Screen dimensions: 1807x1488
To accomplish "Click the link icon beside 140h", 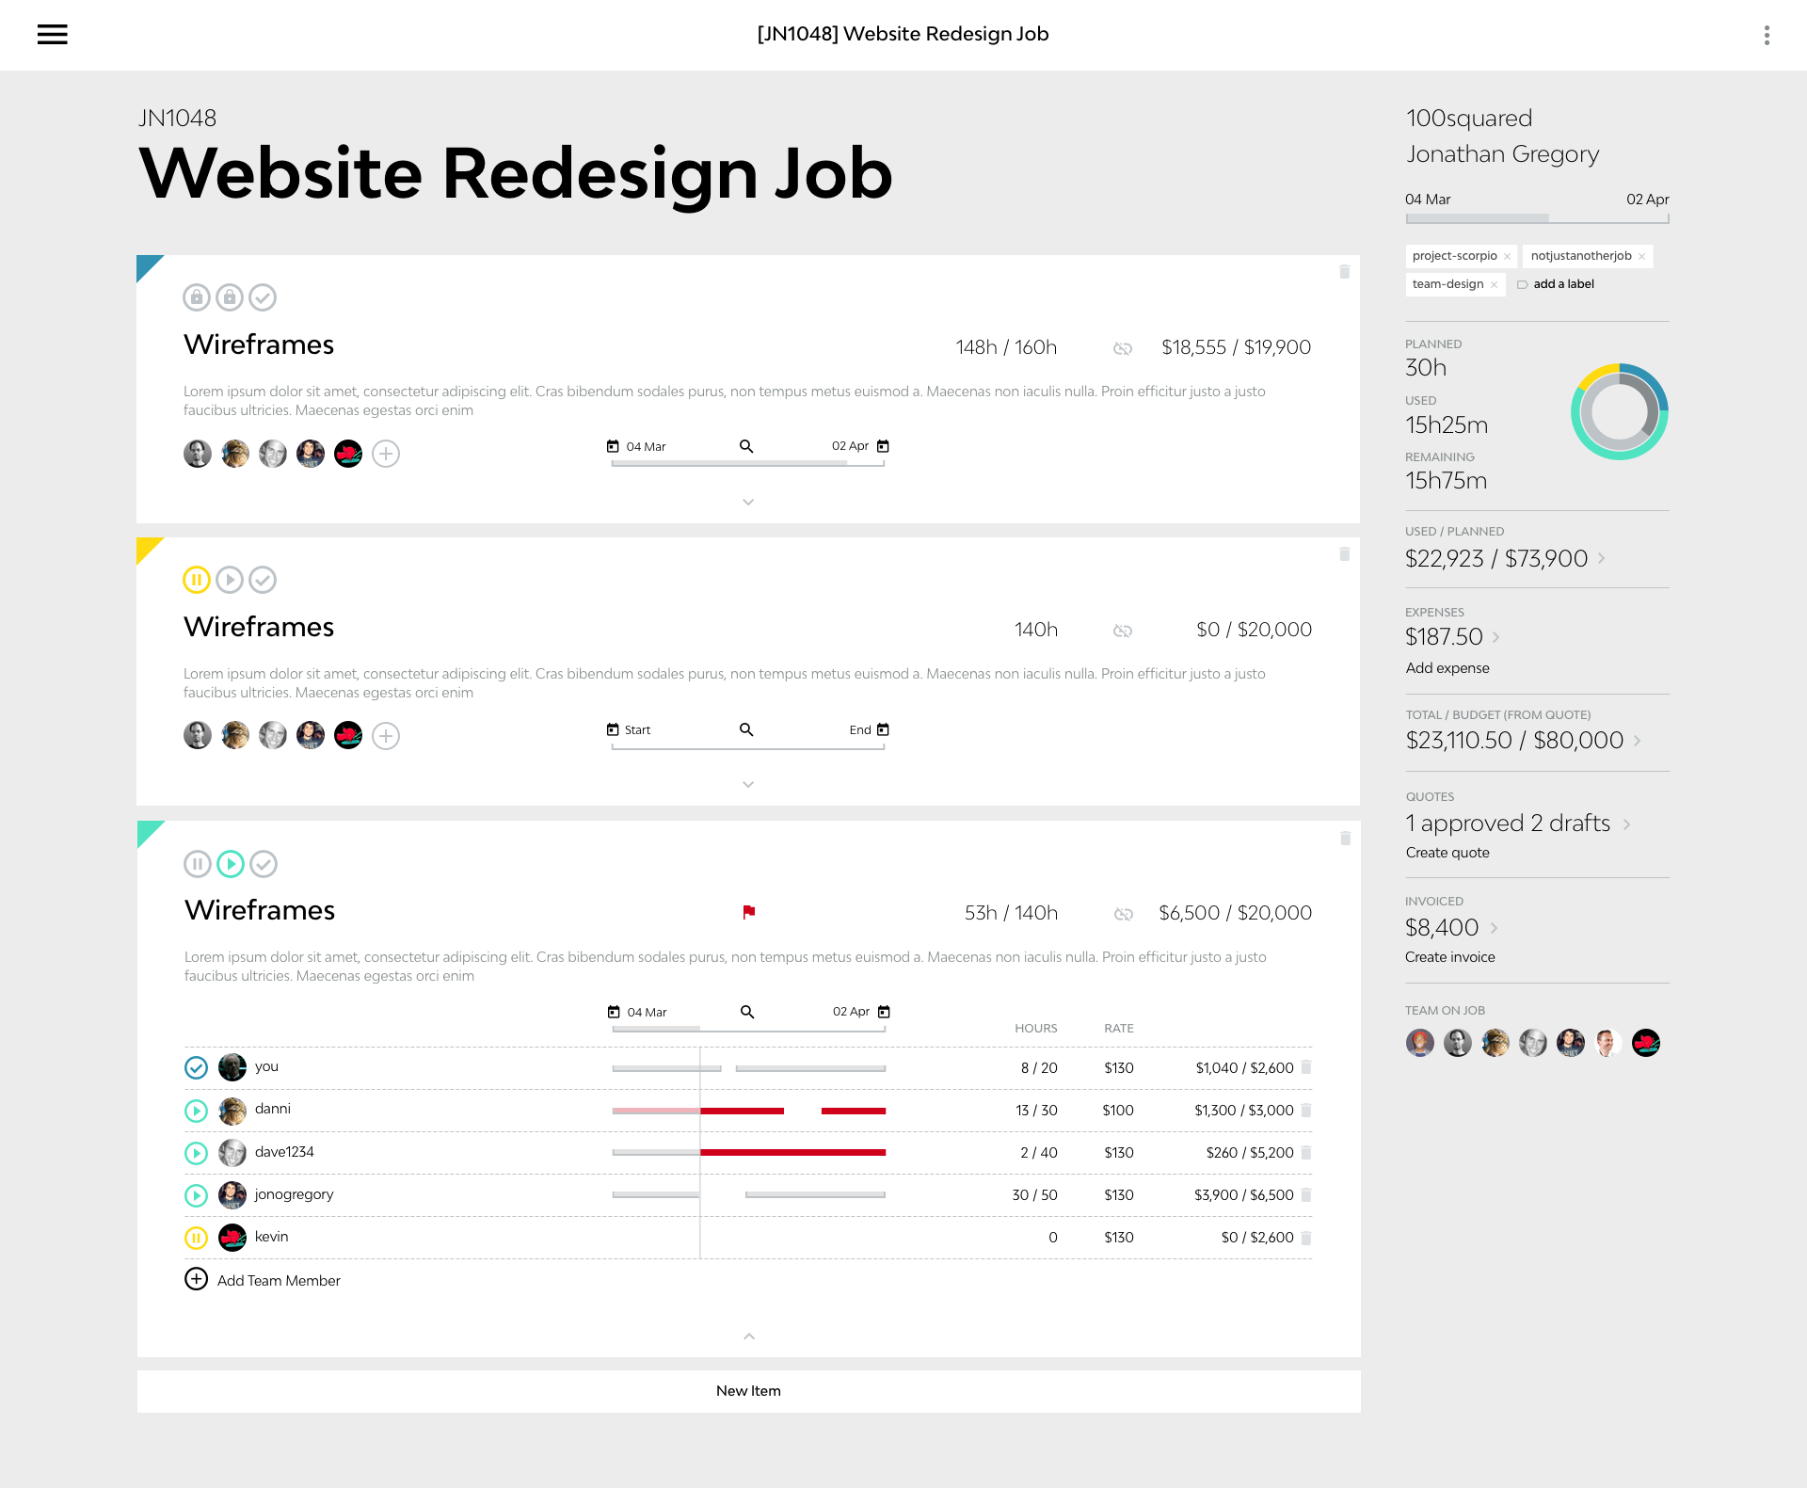I will pos(1122,631).
